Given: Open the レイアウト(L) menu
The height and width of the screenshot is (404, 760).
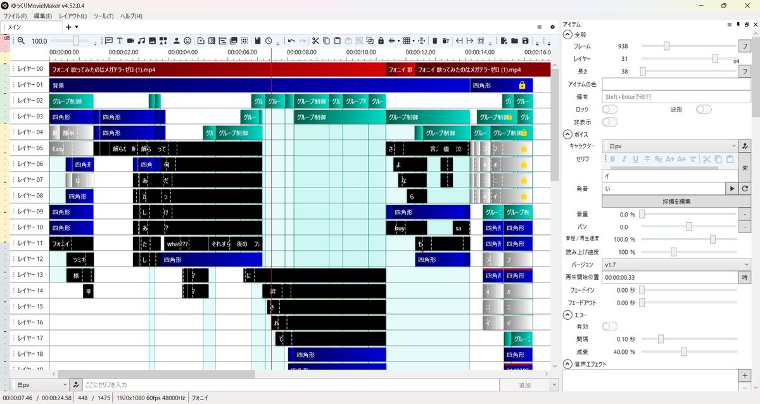Looking at the screenshot, I should pos(73,16).
